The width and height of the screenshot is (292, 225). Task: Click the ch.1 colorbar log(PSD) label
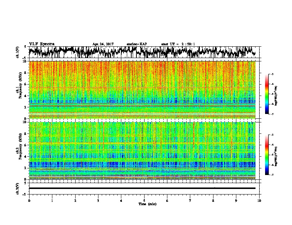tap(276, 96)
